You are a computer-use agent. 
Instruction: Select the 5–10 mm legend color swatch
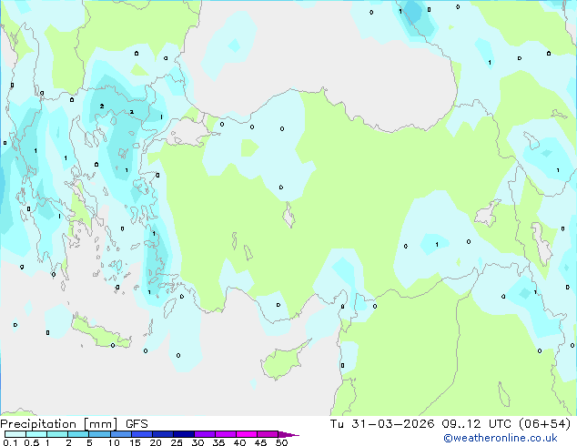(99, 434)
